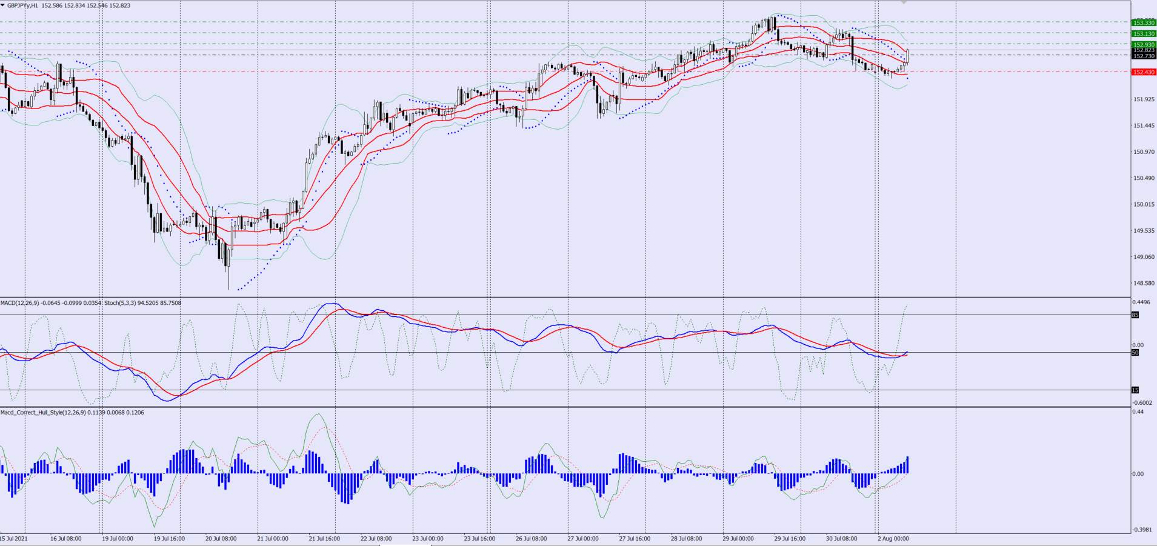Image resolution: width=1157 pixels, height=546 pixels.
Task: Click the 150.015 value on price scale
Action: pyautogui.click(x=1144, y=204)
